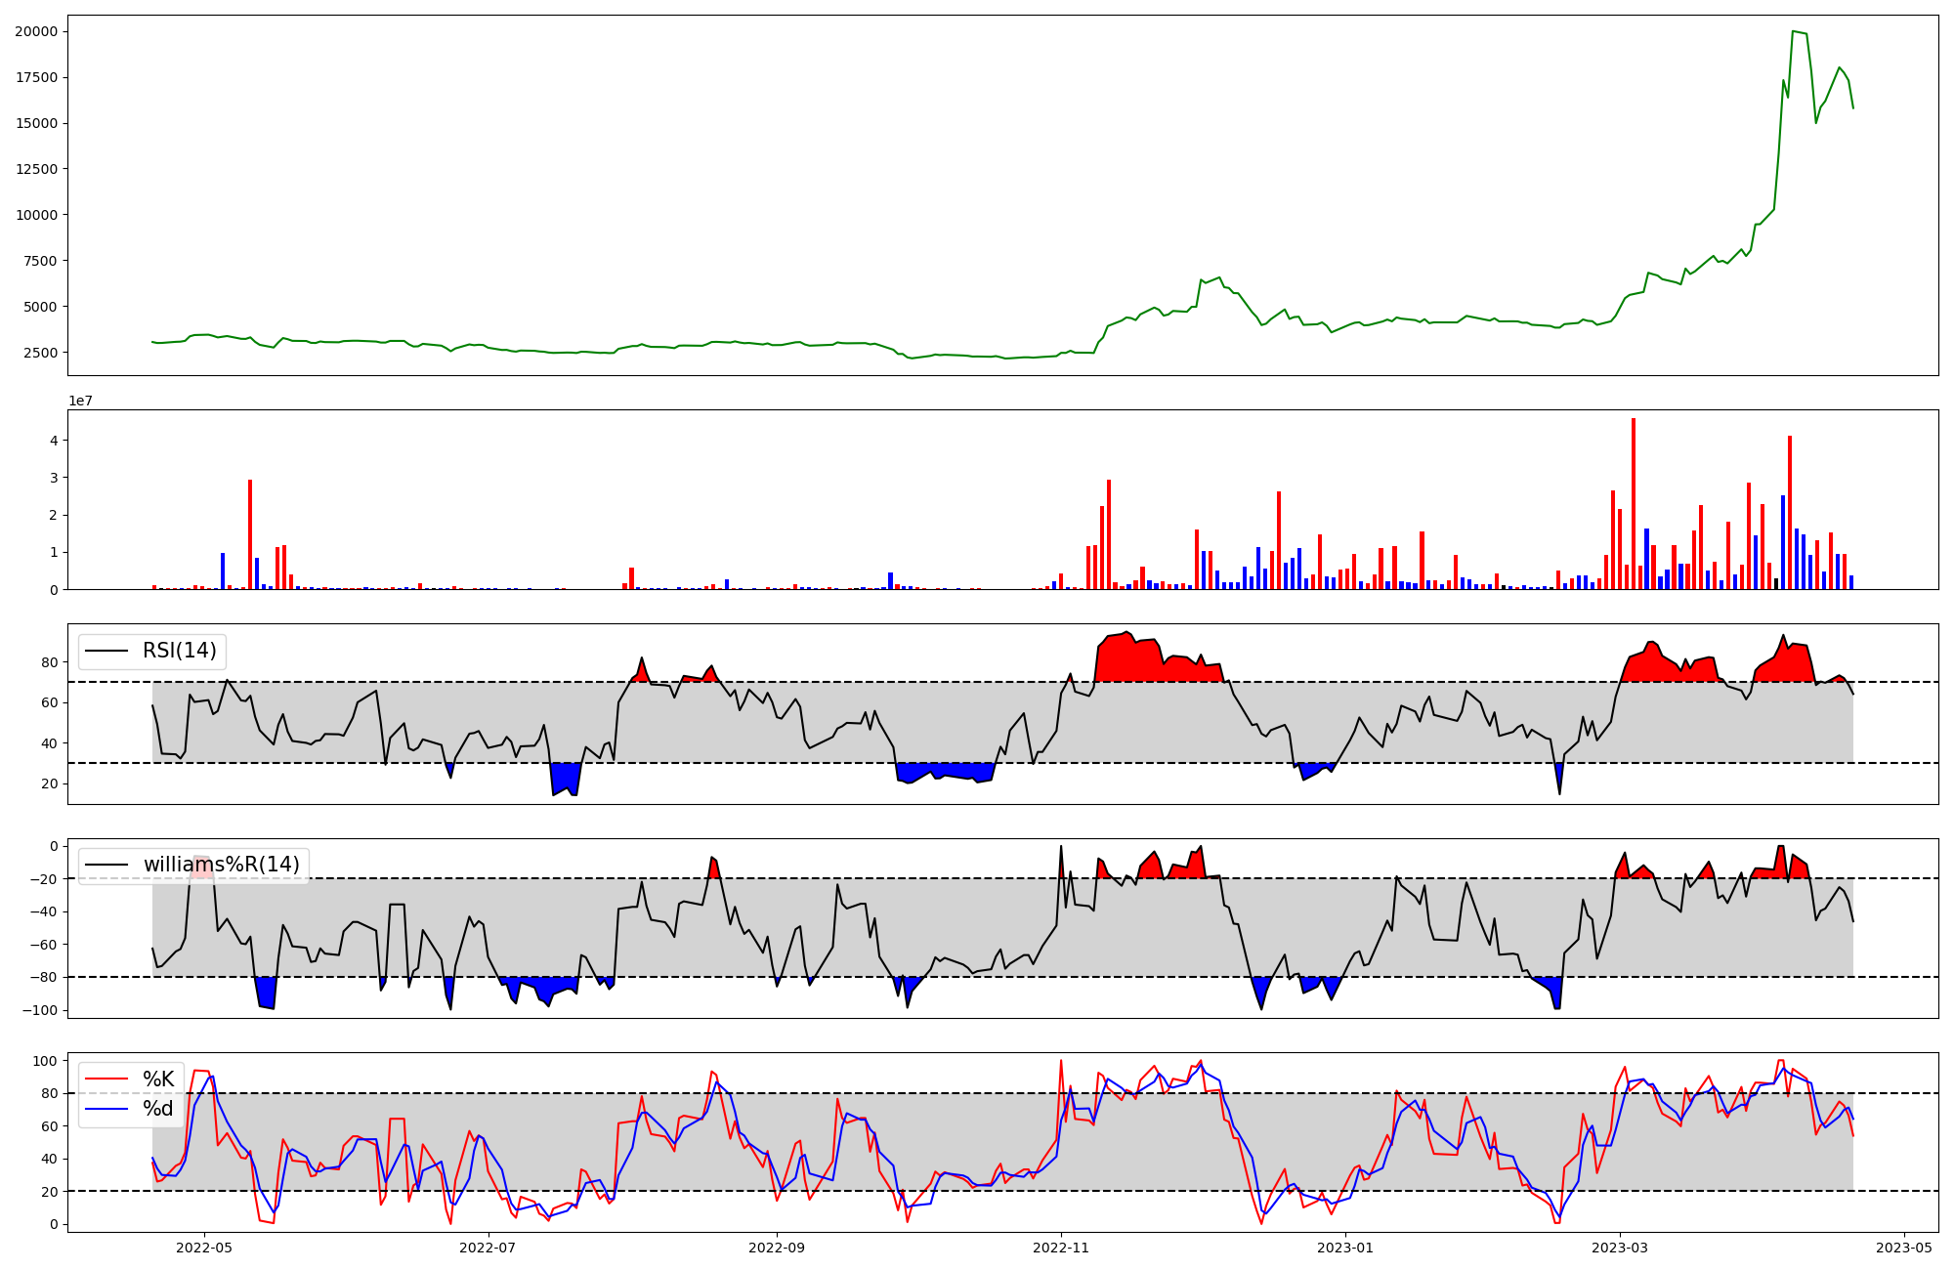Click the −100 tick on Williams %R axis

point(39,1010)
